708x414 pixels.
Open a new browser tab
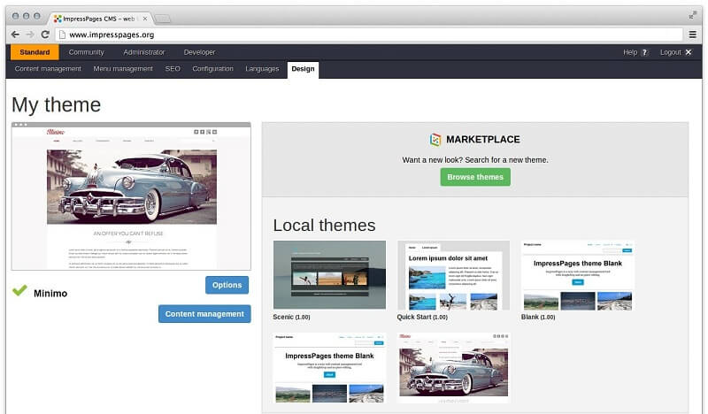[163, 19]
